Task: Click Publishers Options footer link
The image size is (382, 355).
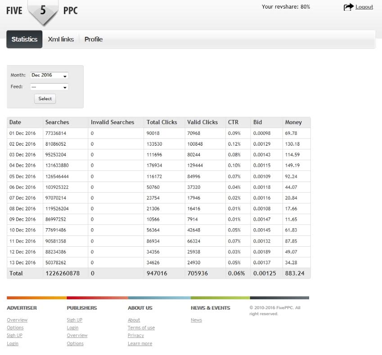Action: tap(75, 344)
